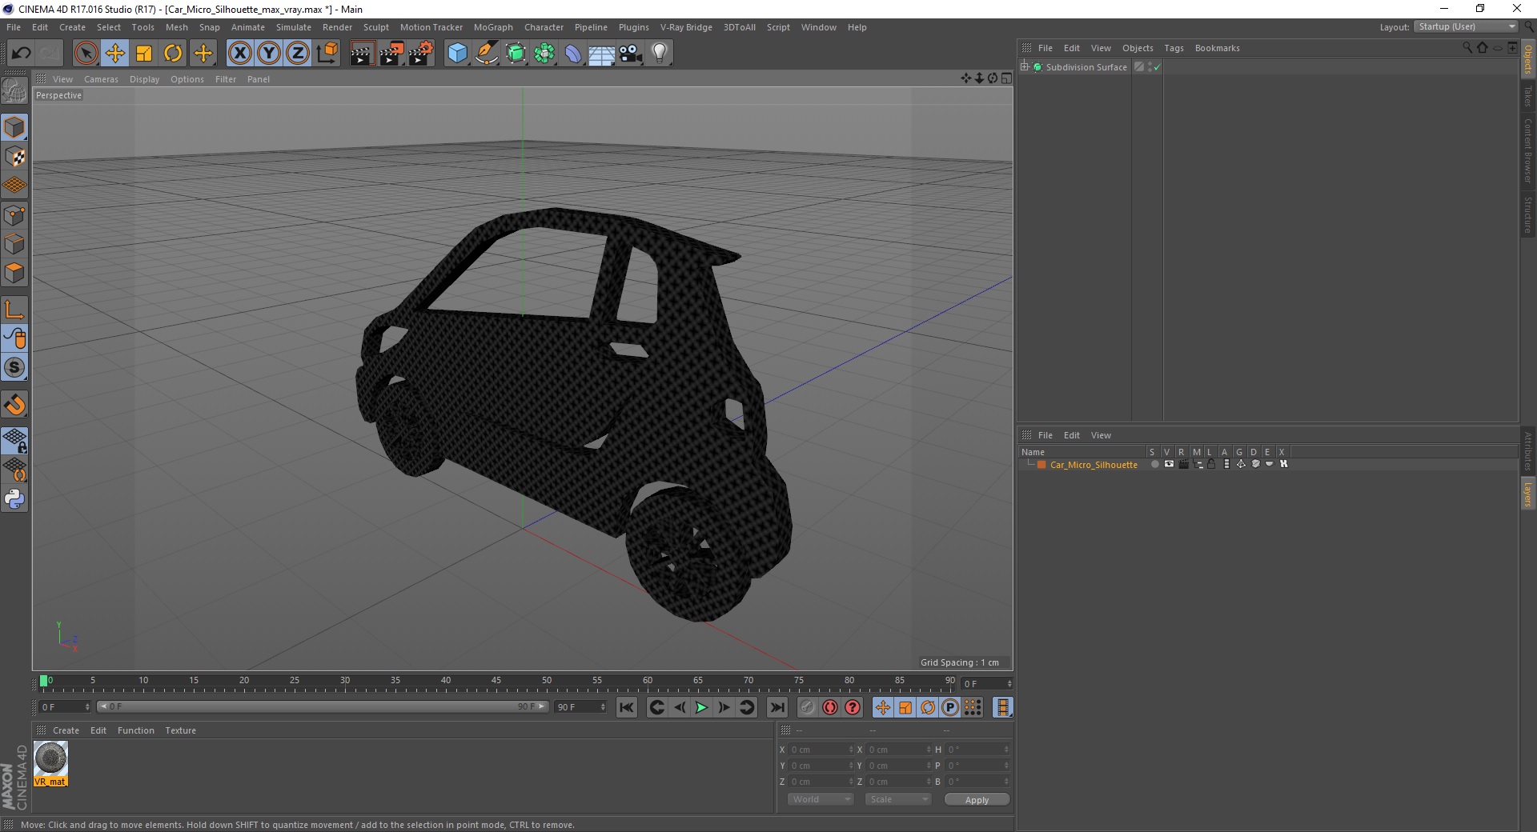Open the Array modeling objects icon
The image size is (1537, 832).
544,54
